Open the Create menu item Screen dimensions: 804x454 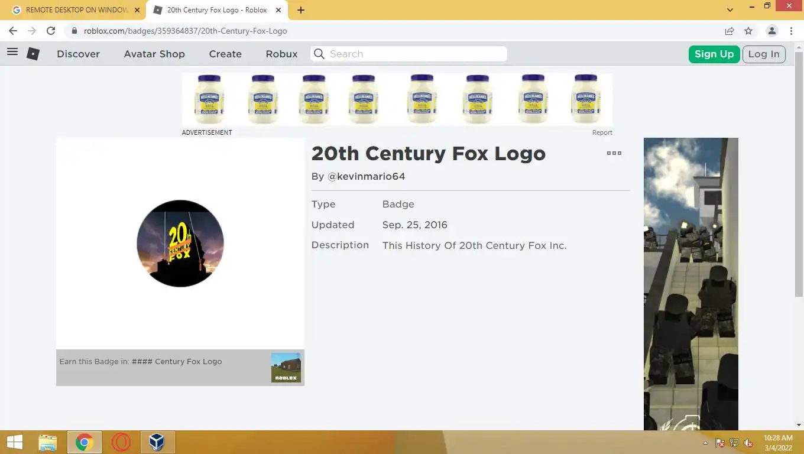click(x=225, y=54)
